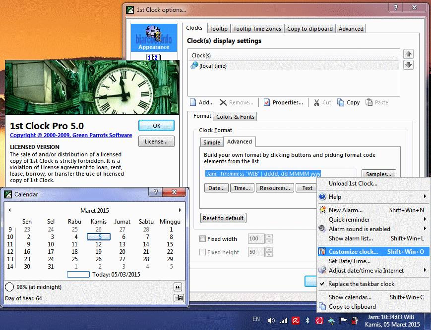This screenshot has height=330, width=431.
Task: Select date 5 in the Maret 2015 calendar
Action: click(x=98, y=236)
